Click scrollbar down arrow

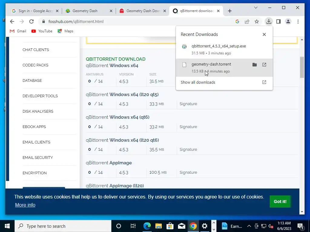302,212
